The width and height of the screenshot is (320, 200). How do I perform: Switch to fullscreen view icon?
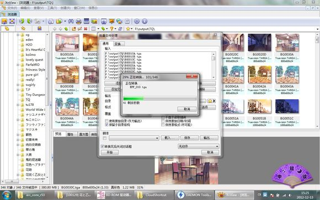[12, 21]
